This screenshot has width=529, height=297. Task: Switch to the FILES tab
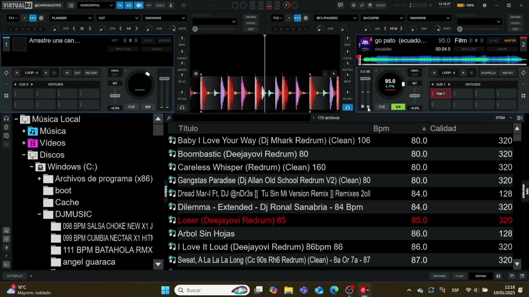point(460,276)
